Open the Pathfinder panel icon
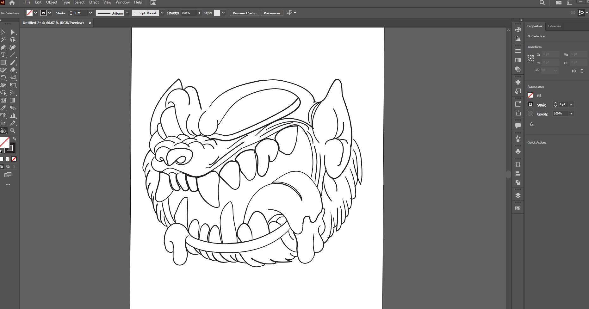Viewport: 589px width, 309px height. 518,182
